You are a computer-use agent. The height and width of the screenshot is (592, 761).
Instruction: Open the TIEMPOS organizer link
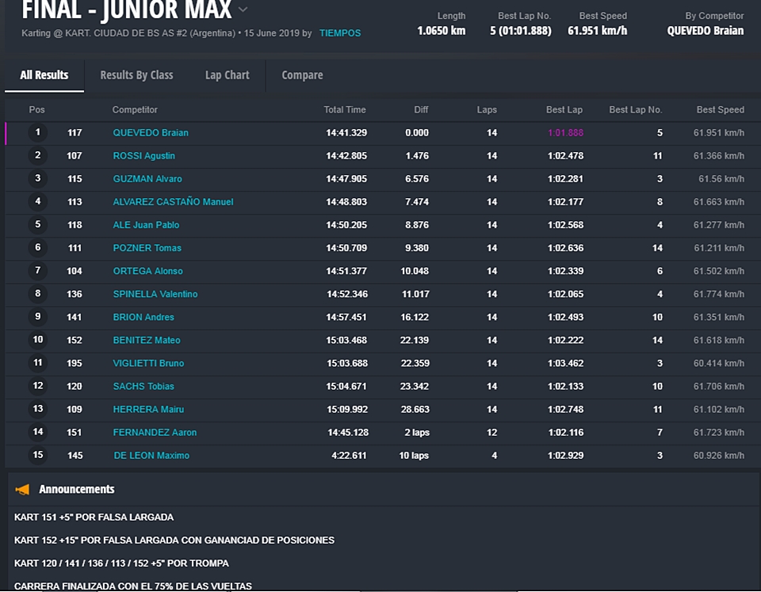pyautogui.click(x=339, y=33)
